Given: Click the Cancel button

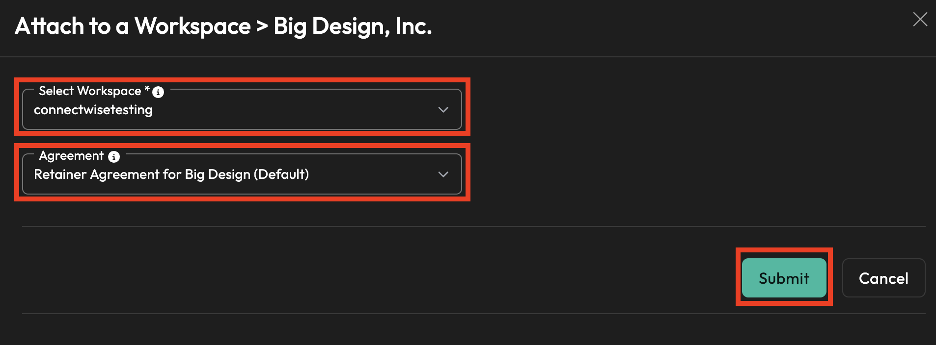Looking at the screenshot, I should click(883, 278).
